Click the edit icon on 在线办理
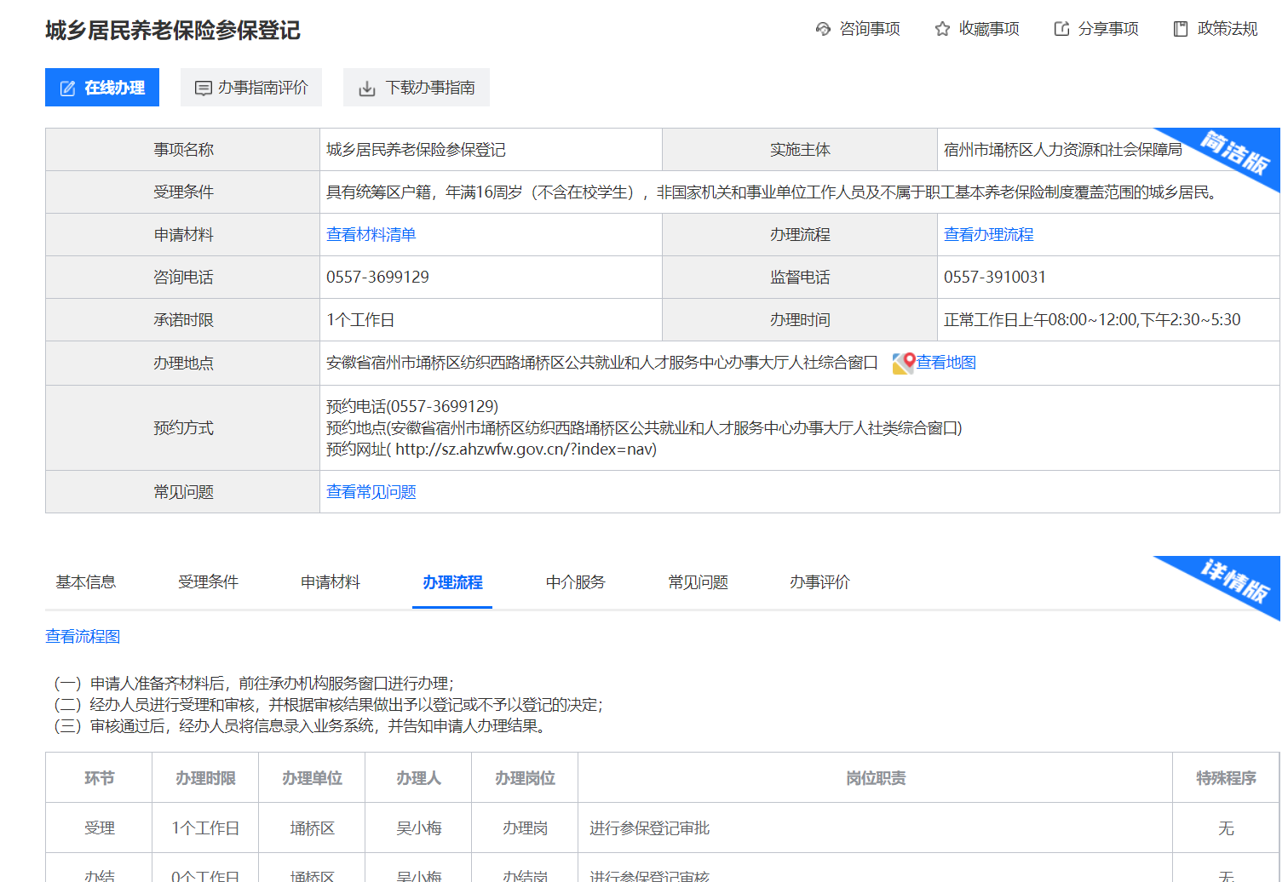Image resolution: width=1288 pixels, height=882 pixels. [x=67, y=89]
